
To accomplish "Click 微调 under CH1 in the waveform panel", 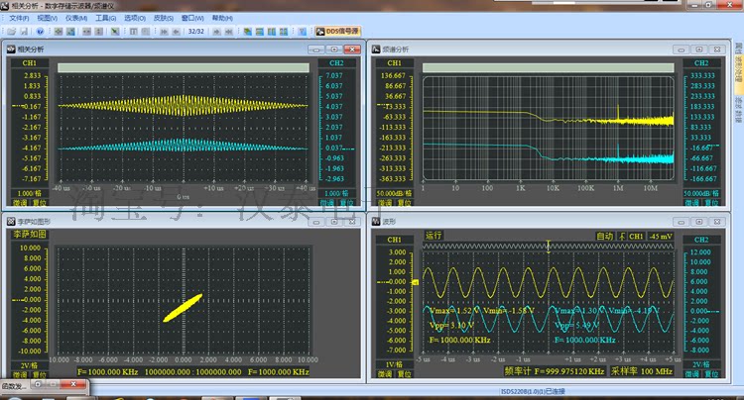I will point(386,373).
